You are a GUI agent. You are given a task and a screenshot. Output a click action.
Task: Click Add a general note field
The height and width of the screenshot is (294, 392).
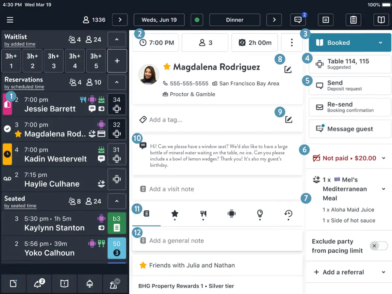(x=217, y=241)
